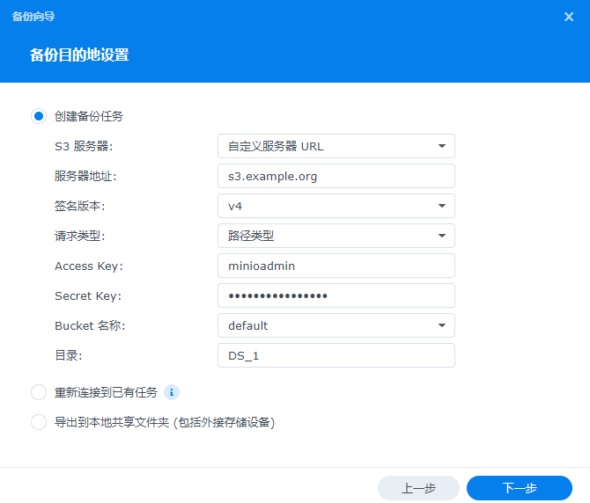590x503 pixels.
Task: Click the Secret Key label
Action: tap(88, 296)
